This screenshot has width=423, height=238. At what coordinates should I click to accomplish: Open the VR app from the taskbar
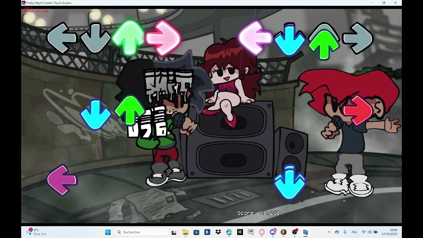251,232
